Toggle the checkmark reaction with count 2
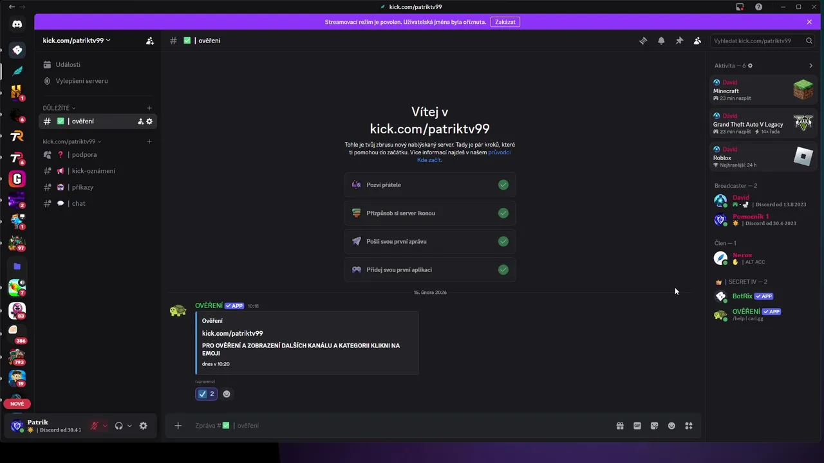Viewport: 824px width, 463px height. coord(206,394)
